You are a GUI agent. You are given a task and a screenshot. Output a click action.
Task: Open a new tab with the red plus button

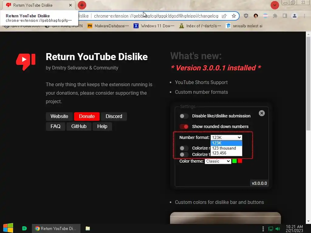click(82, 5)
